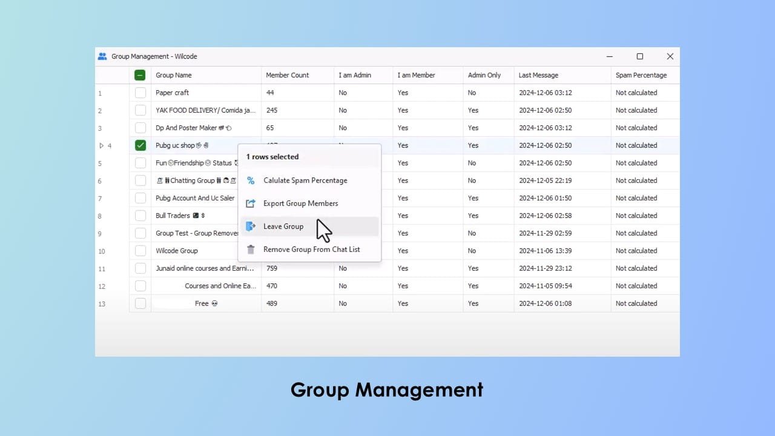Click the row indicator arrow on row 4
The height and width of the screenshot is (436, 775).
[101, 145]
